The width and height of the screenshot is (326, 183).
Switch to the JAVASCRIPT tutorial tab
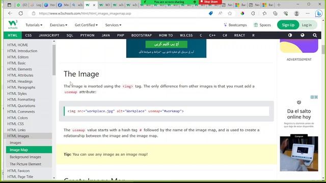49,35
